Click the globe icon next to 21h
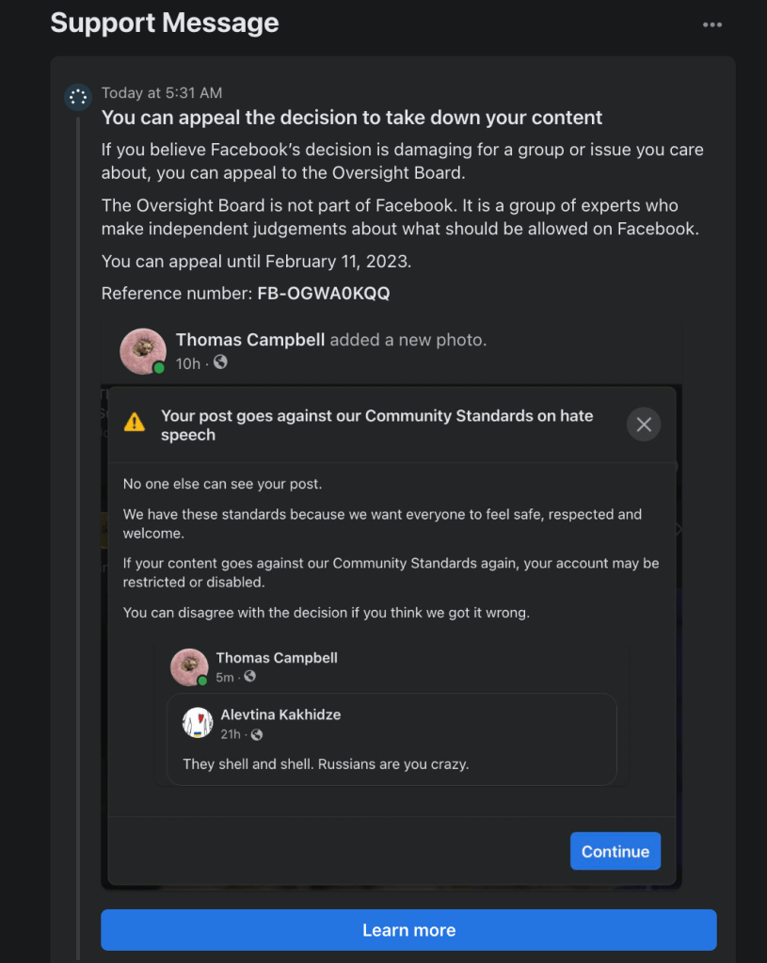The image size is (767, 963). (257, 734)
